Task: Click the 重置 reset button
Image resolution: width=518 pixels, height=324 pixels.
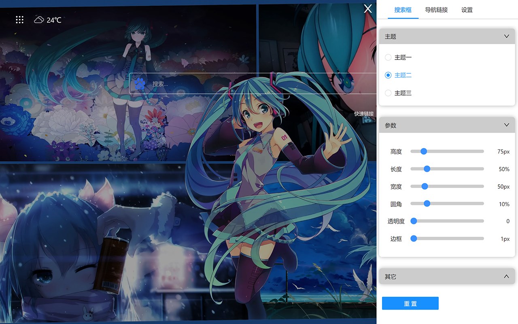Action: 410,303
